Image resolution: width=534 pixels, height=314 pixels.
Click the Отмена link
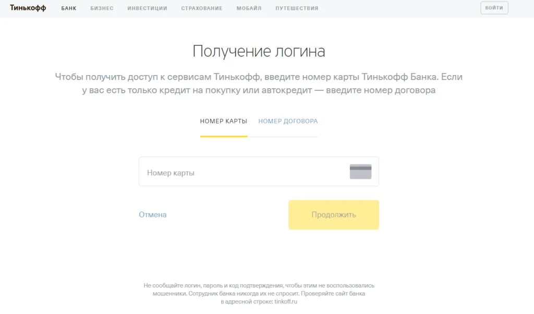coord(153,214)
